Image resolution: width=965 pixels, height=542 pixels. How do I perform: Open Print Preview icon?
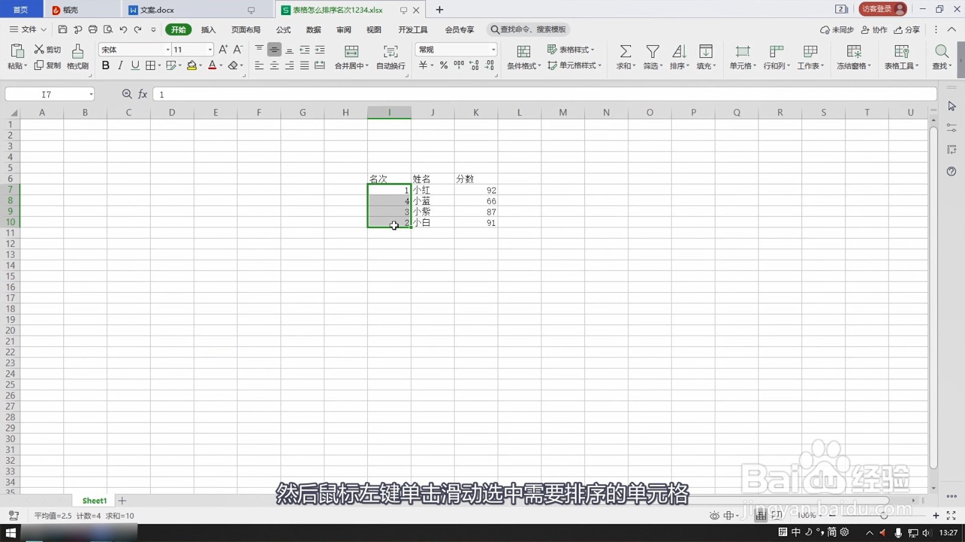coord(108,30)
